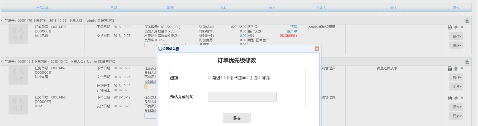478x126 pixels.
Task: Click the 状态 column header
Action: coord(272,8)
